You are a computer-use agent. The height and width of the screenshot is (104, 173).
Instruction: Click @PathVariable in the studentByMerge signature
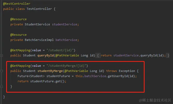(x=76, y=71)
